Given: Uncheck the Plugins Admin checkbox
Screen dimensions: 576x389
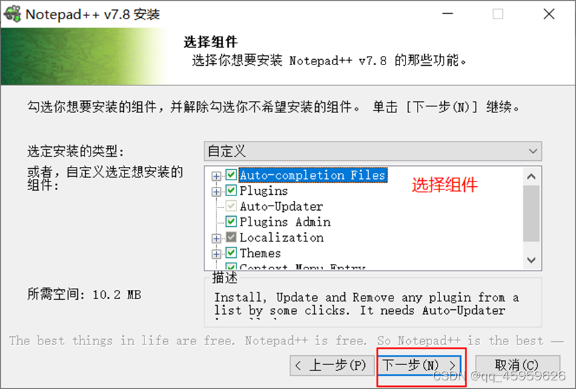Looking at the screenshot, I should (x=230, y=221).
